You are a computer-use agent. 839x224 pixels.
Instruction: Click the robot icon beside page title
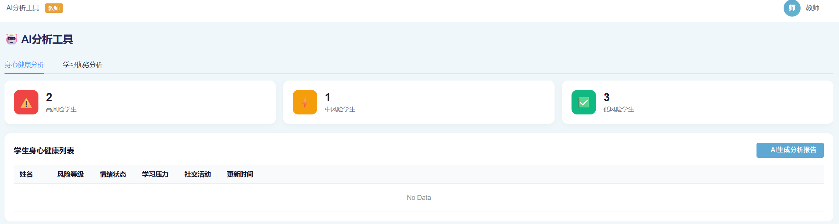pyautogui.click(x=12, y=39)
